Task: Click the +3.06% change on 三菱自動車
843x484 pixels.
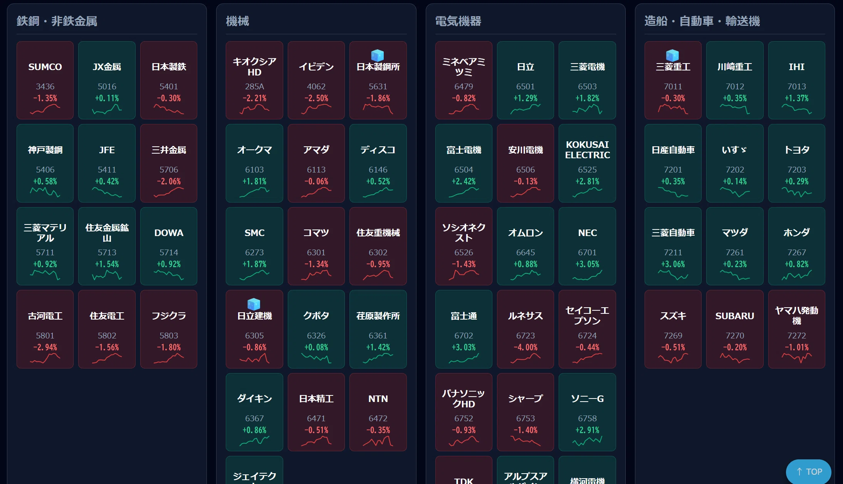Action: tap(673, 264)
